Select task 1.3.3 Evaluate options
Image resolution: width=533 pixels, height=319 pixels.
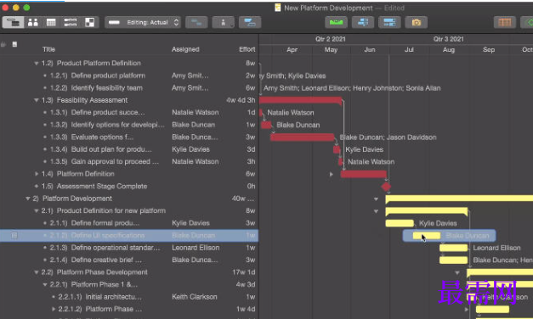[102, 137]
